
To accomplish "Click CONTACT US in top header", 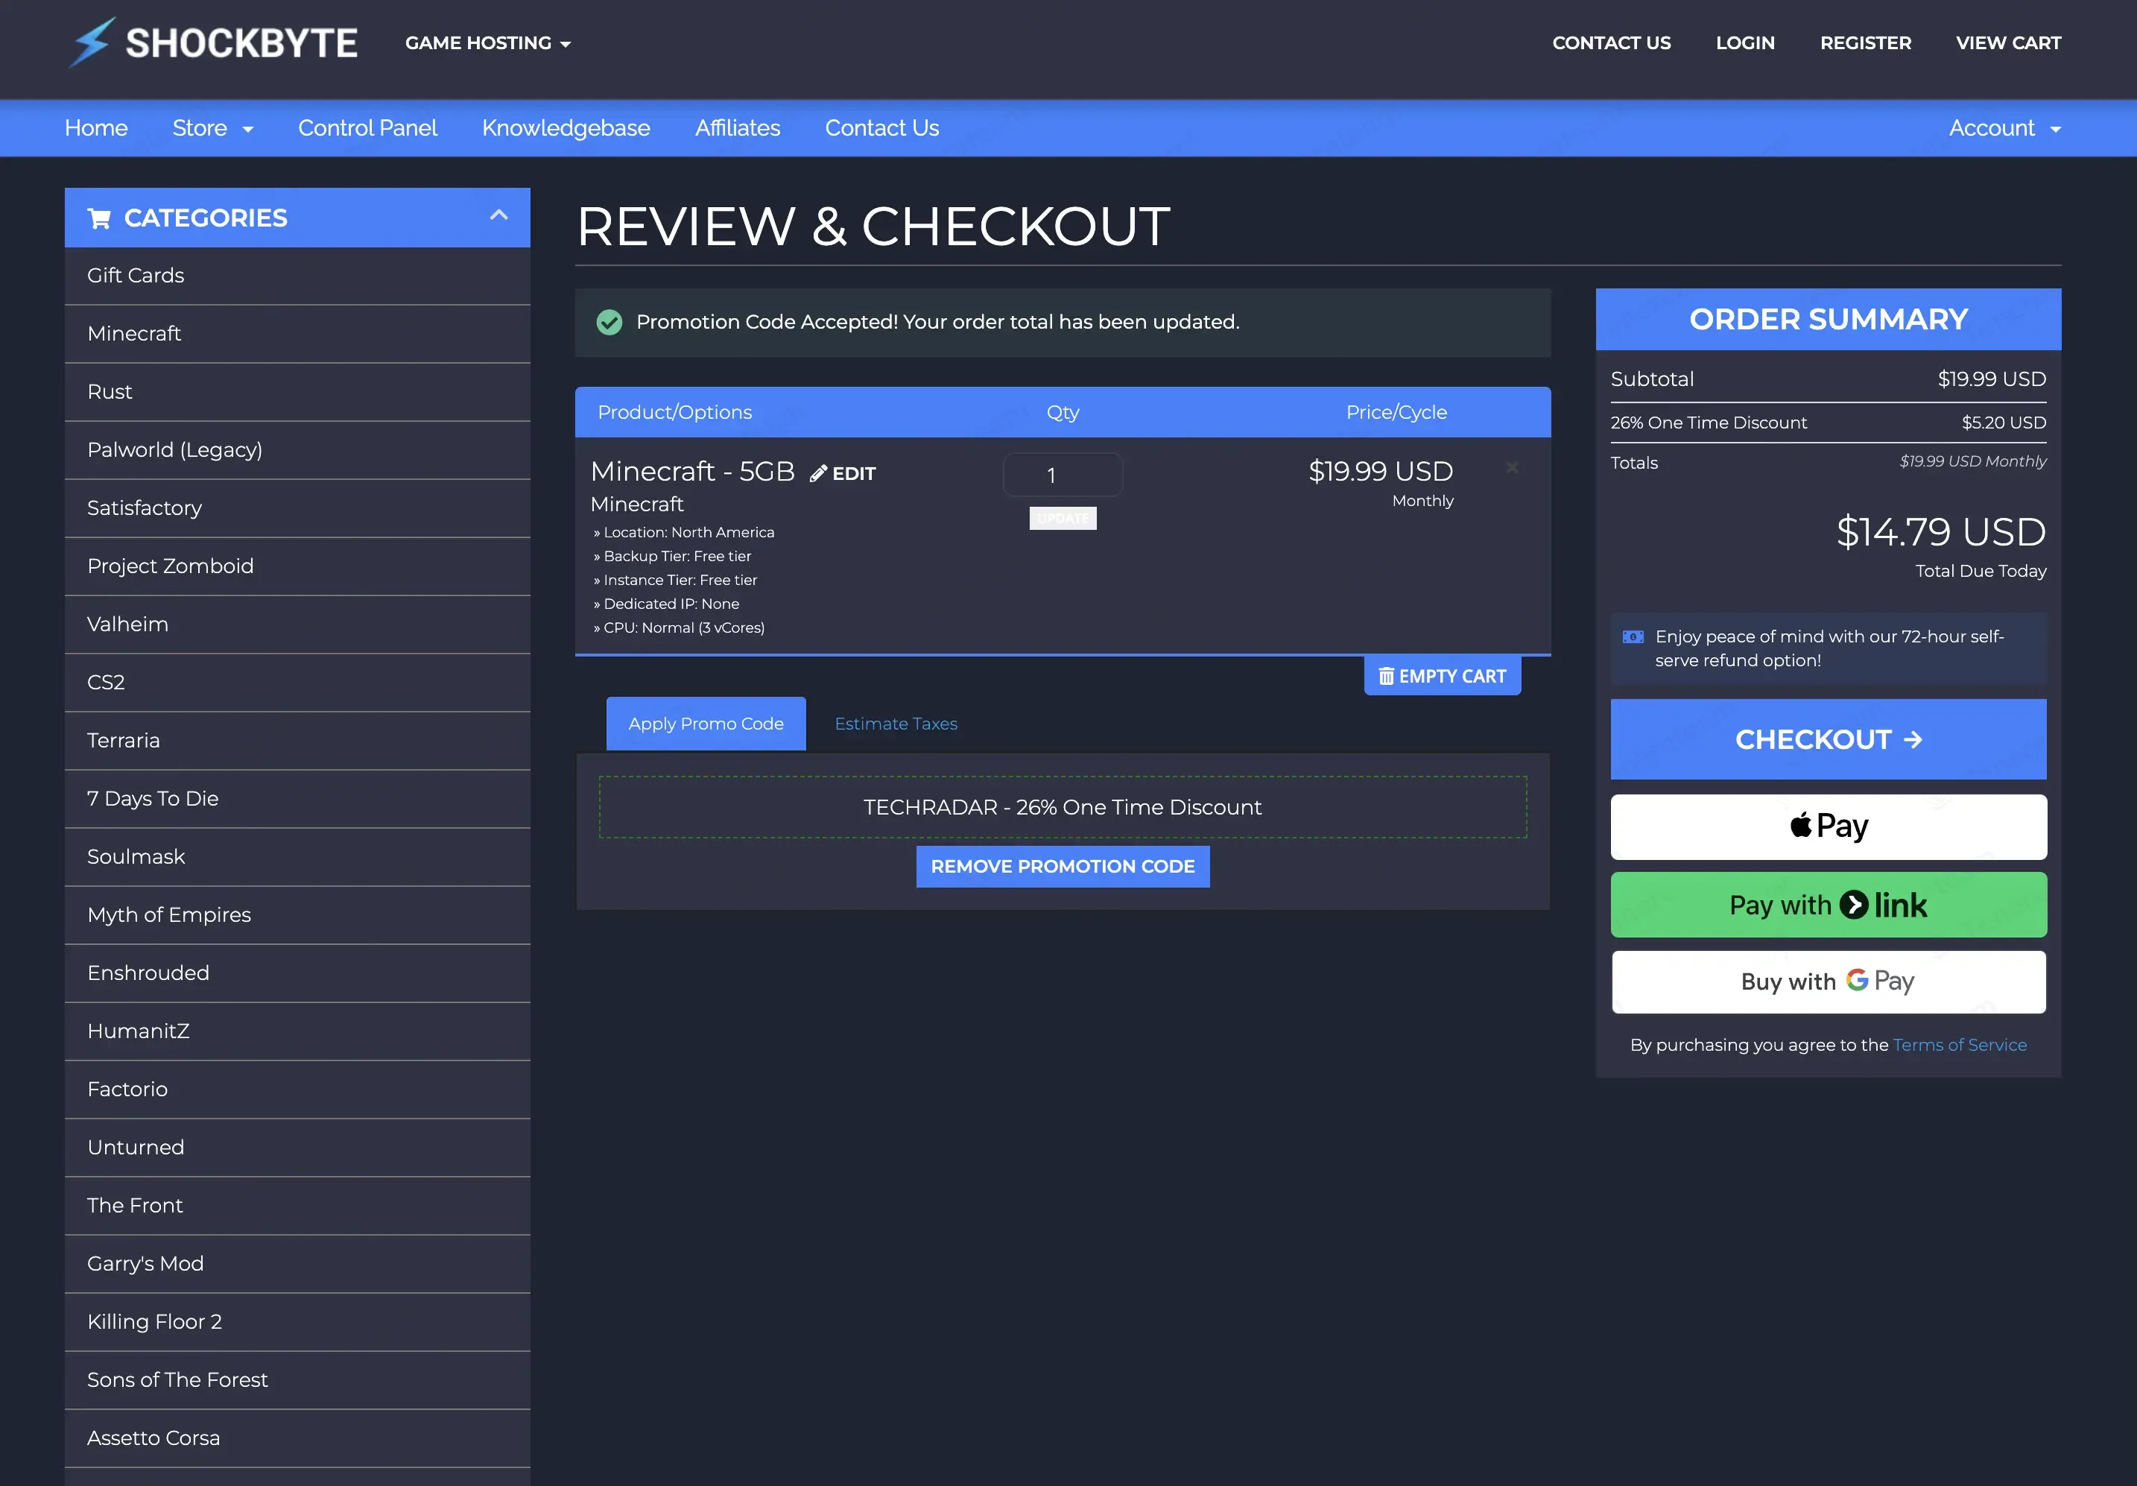I will pyautogui.click(x=1611, y=42).
